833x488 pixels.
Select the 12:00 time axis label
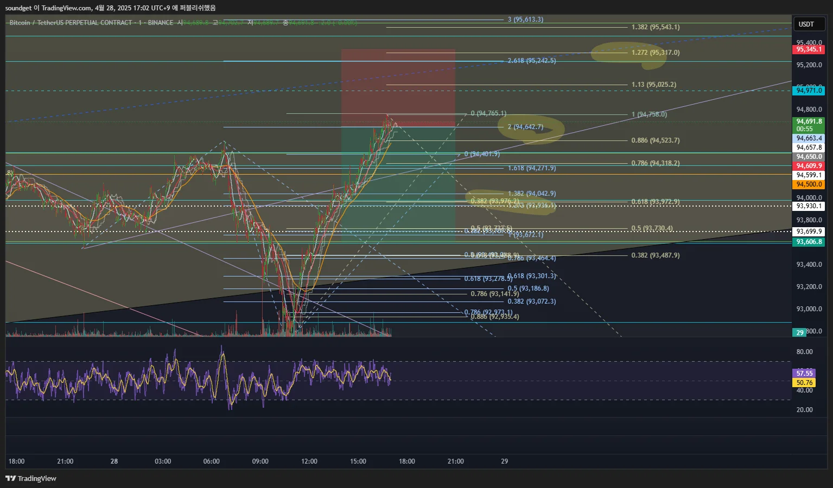coord(309,461)
